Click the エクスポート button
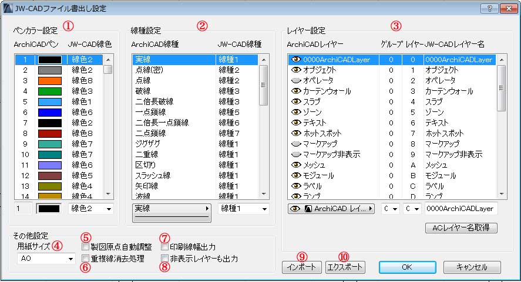The height and width of the screenshot is (282, 521). (345, 267)
